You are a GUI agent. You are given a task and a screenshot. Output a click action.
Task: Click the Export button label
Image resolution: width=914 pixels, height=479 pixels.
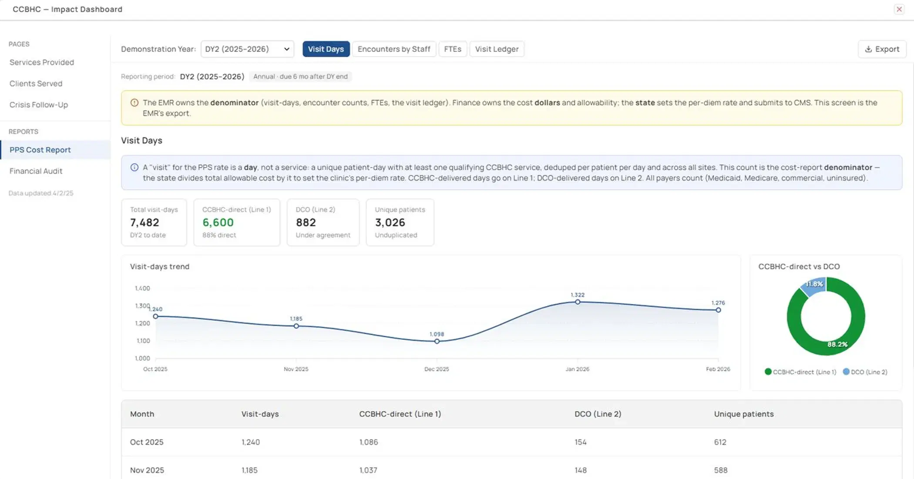887,49
